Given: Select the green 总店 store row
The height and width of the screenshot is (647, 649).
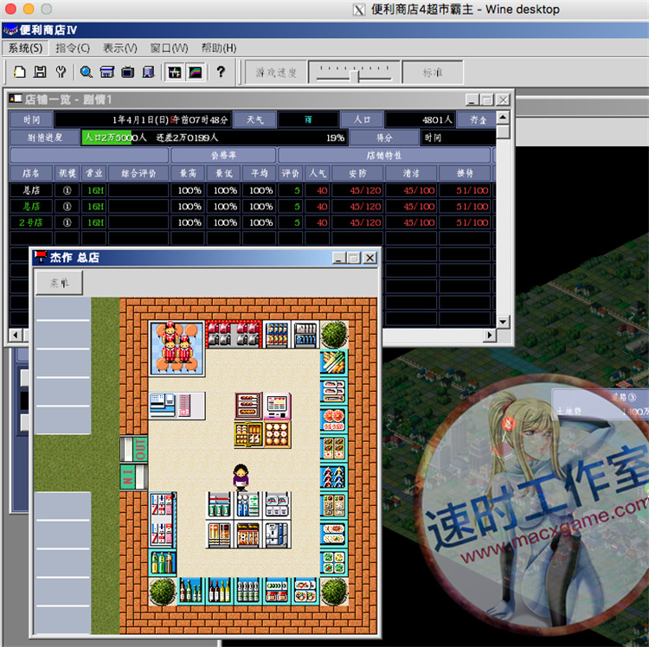Looking at the screenshot, I should (x=253, y=207).
